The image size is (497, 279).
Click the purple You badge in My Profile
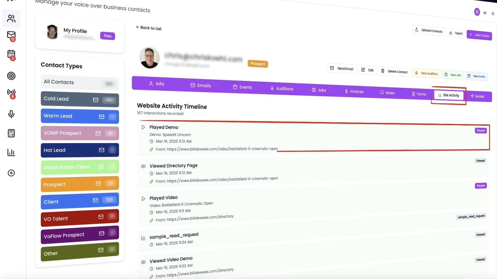[x=107, y=36]
